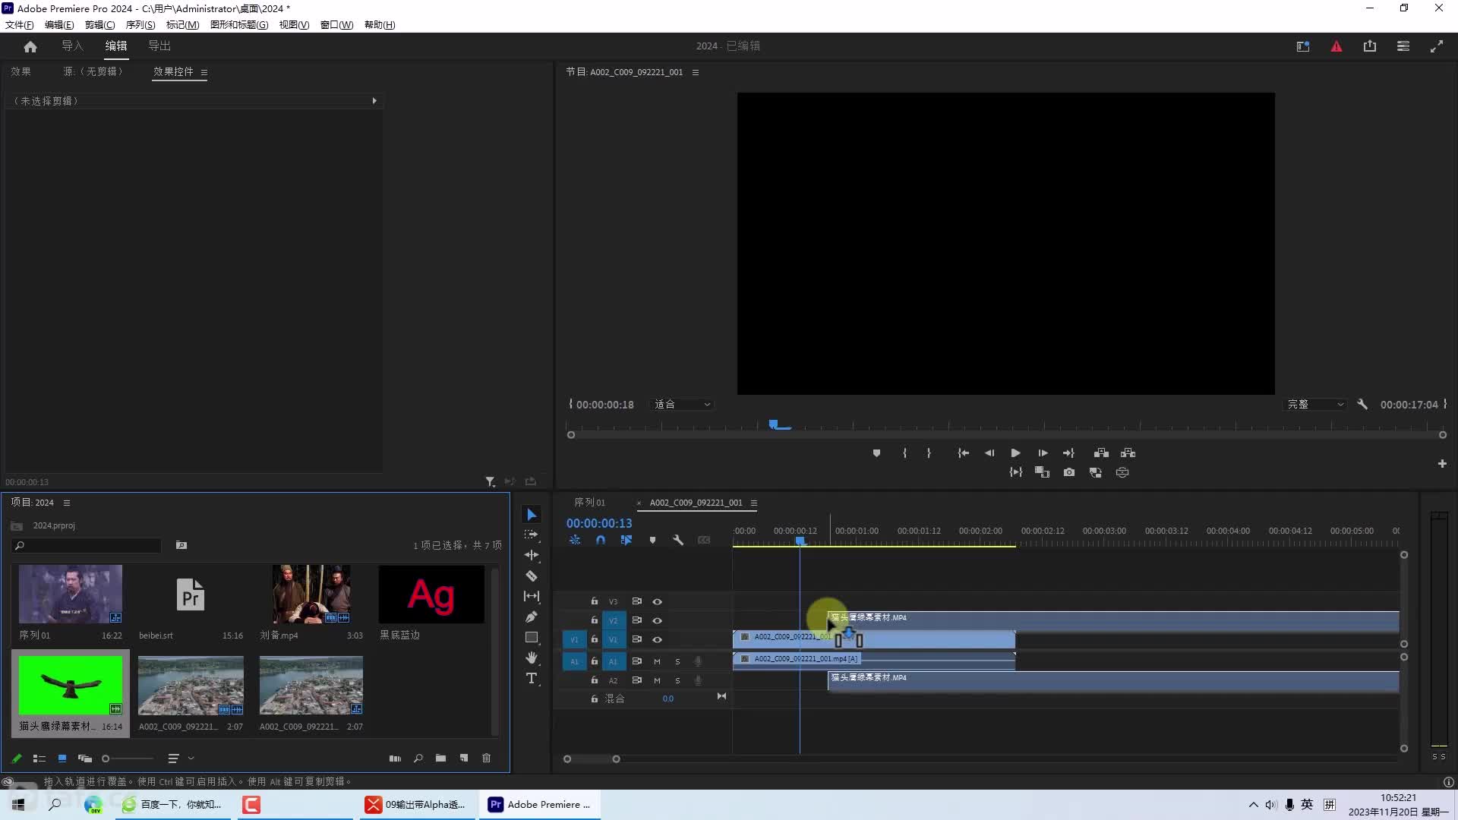This screenshot has height=820, width=1458.
Task: Open the sort icons dropdown chevron
Action: 191,758
